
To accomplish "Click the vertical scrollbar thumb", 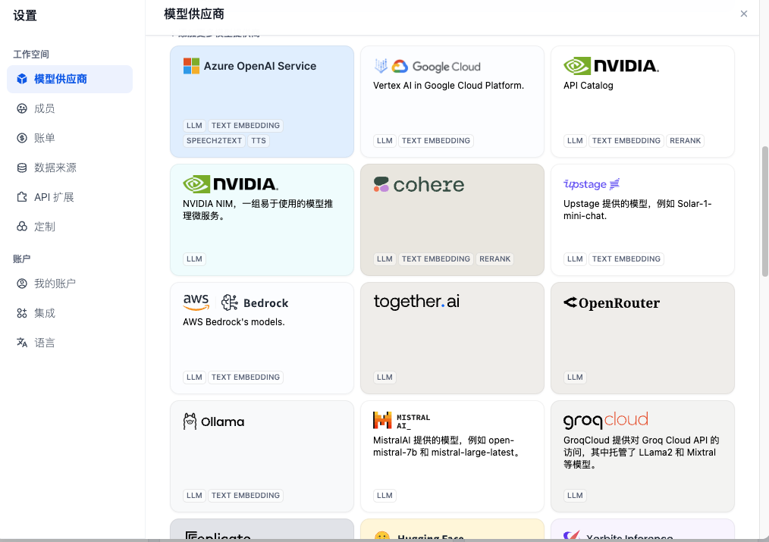I will coord(764,211).
